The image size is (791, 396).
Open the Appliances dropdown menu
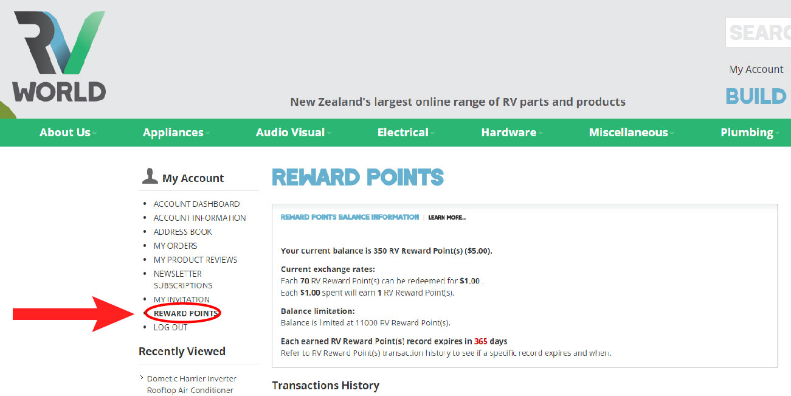click(x=176, y=132)
